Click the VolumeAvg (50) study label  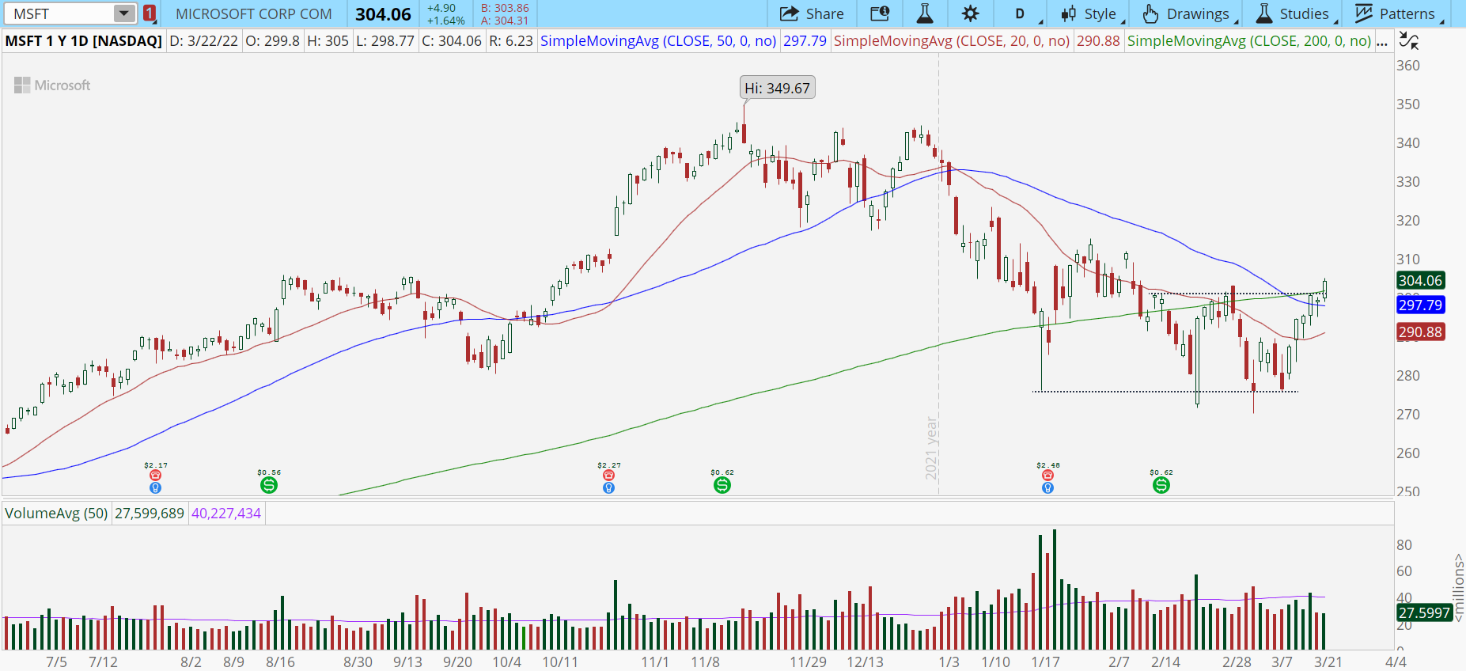pyautogui.click(x=56, y=513)
